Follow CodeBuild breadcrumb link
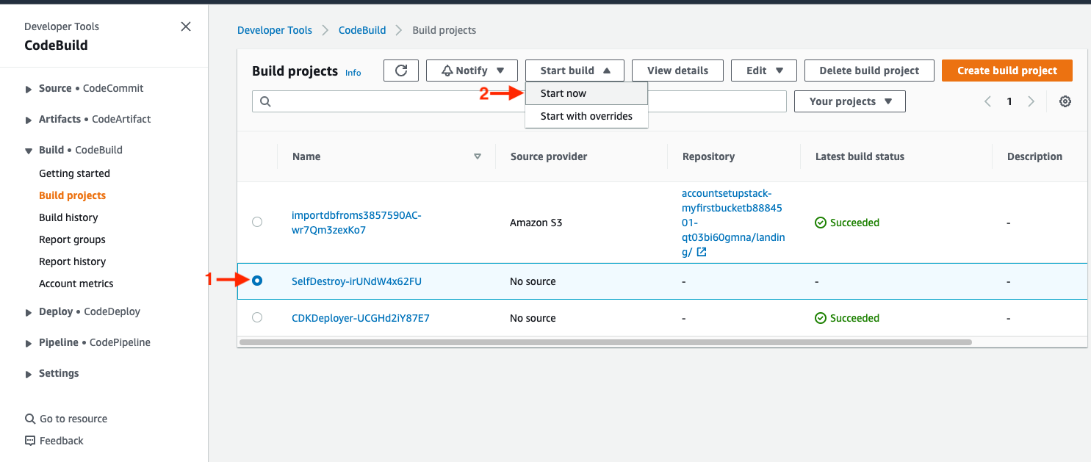 [362, 30]
